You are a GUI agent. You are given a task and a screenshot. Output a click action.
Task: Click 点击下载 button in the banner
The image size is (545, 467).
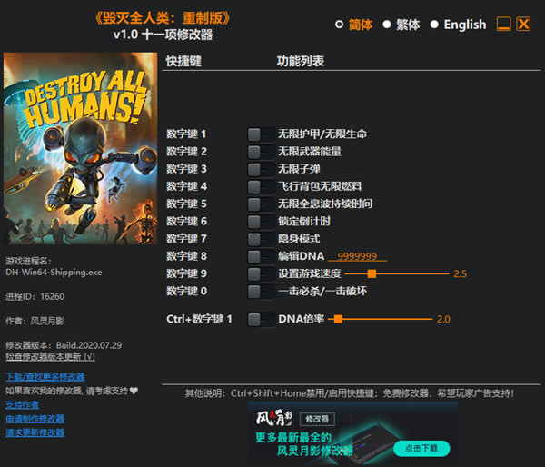421,448
